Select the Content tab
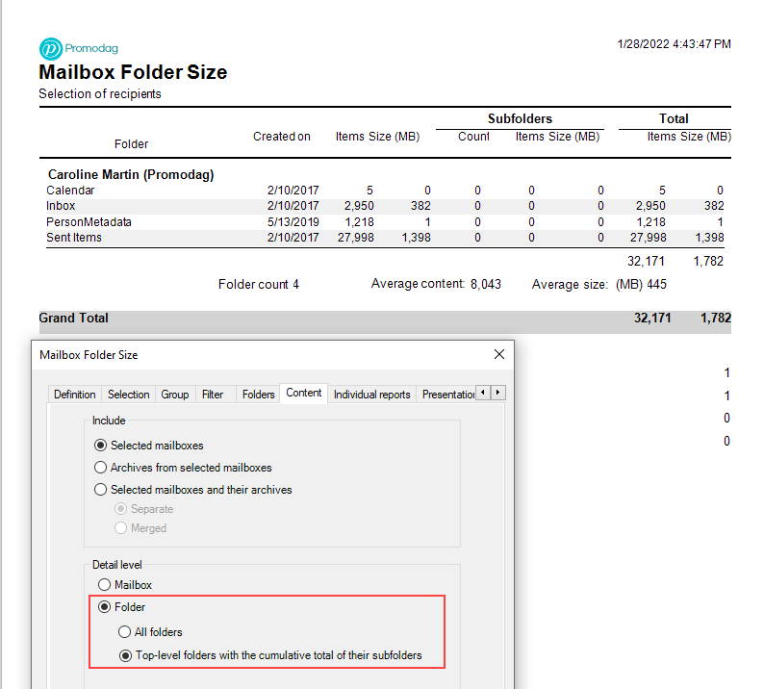This screenshot has width=764, height=689. point(304,394)
